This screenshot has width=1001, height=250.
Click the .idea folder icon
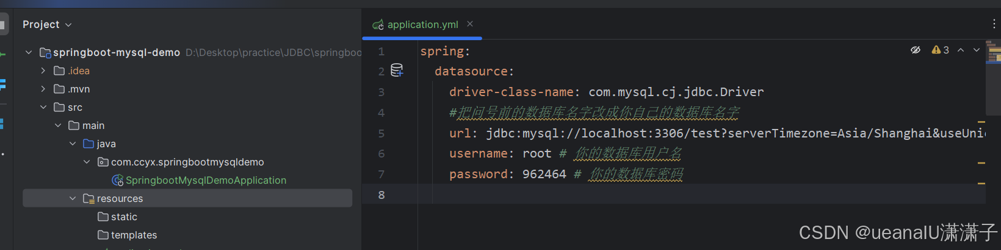click(59, 71)
